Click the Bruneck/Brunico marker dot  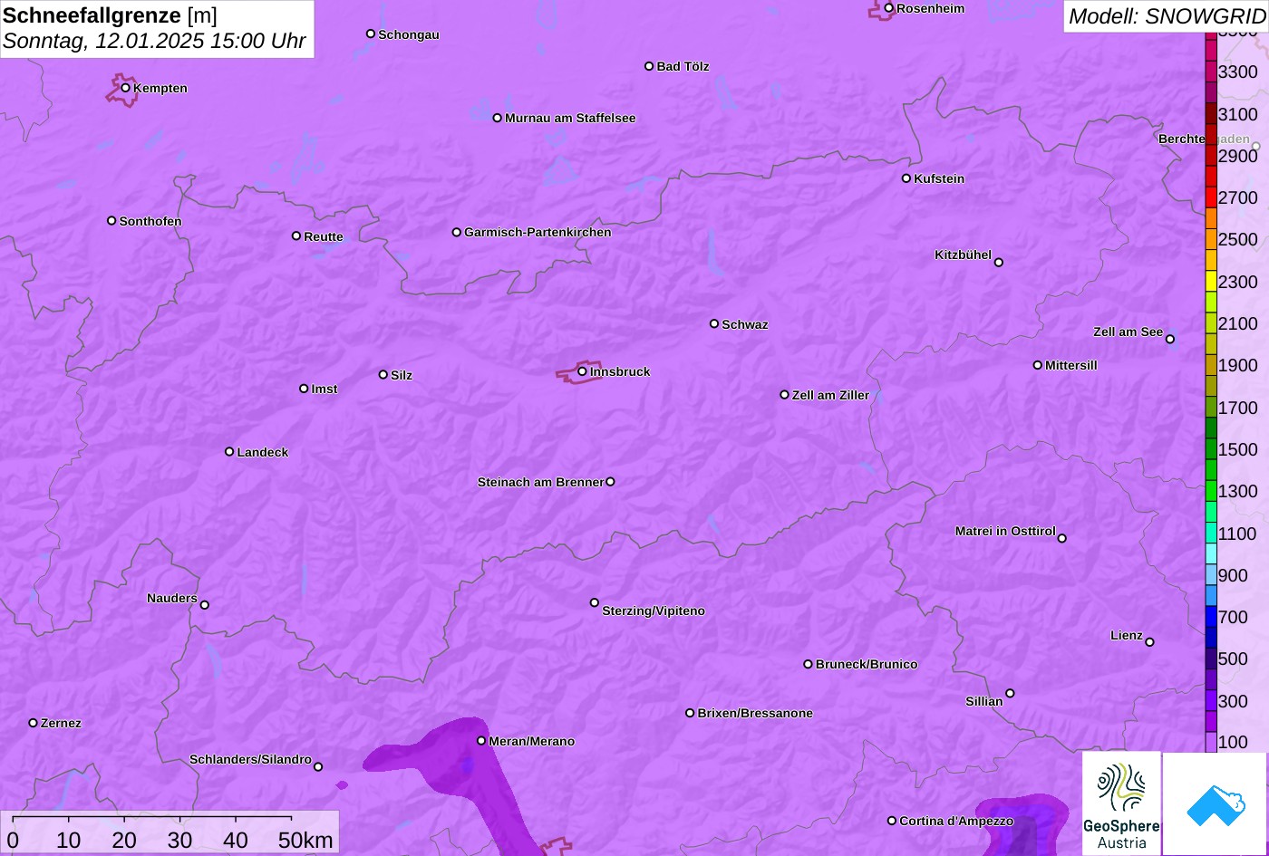point(809,664)
